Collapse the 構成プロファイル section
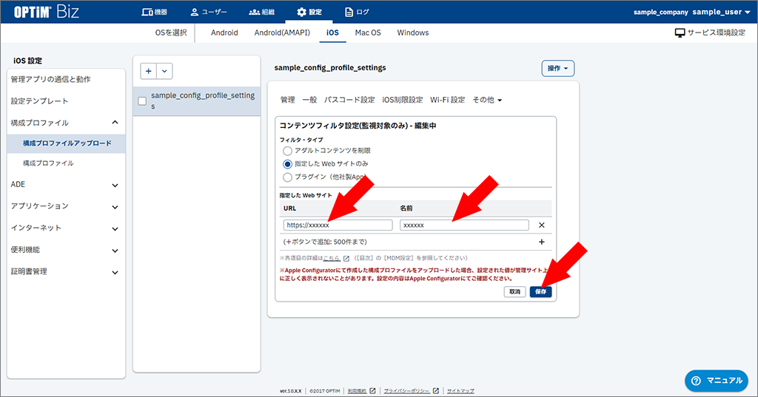The image size is (758, 397). click(66, 123)
